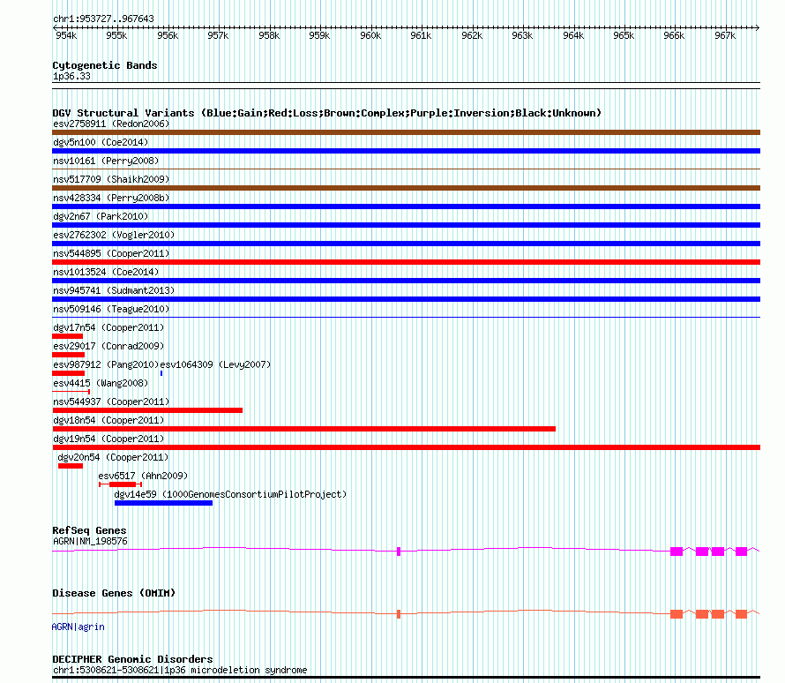Select variant dgv20n54 (Cooper2011) label

click(113, 457)
